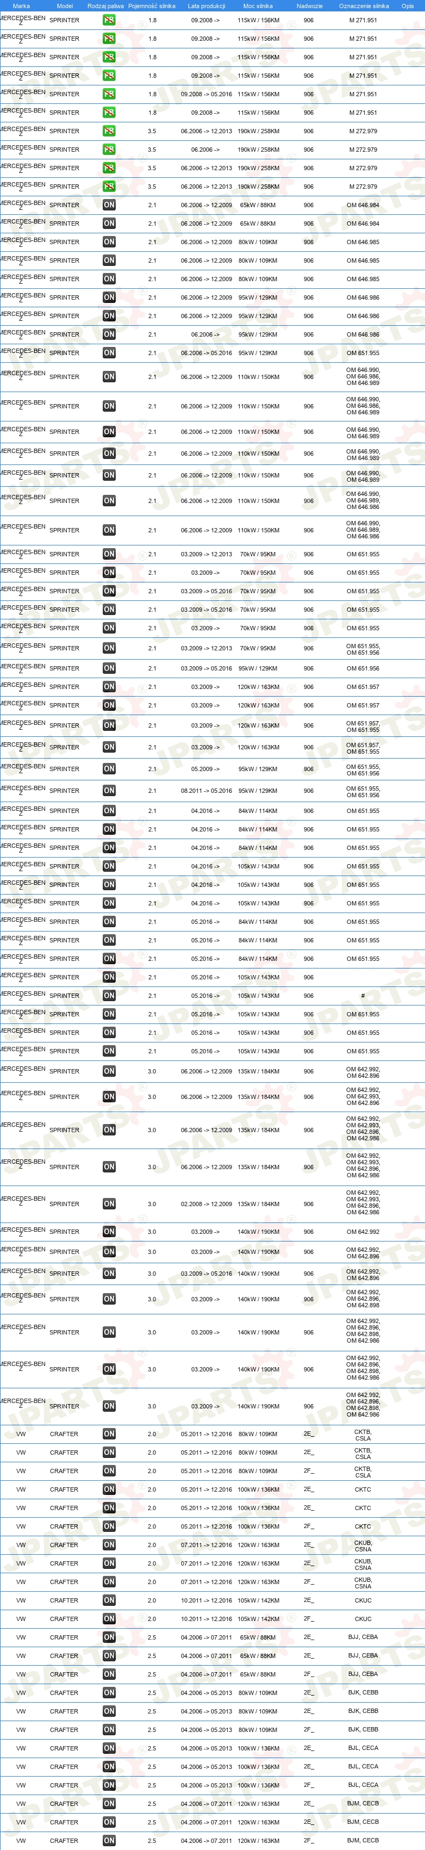Click the ON icon for Crafter CKTC body 2F_
The image size is (425, 1850).
(109, 1526)
